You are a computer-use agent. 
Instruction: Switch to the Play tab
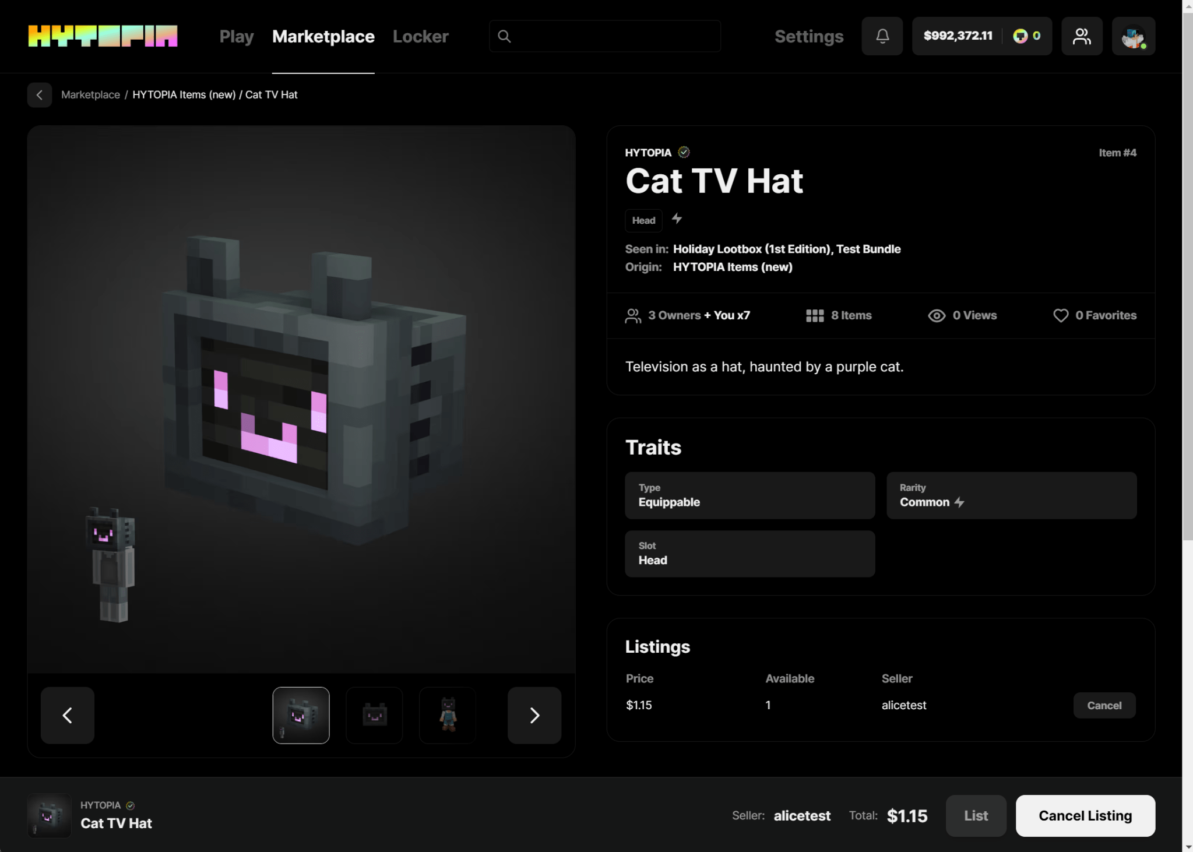236,36
